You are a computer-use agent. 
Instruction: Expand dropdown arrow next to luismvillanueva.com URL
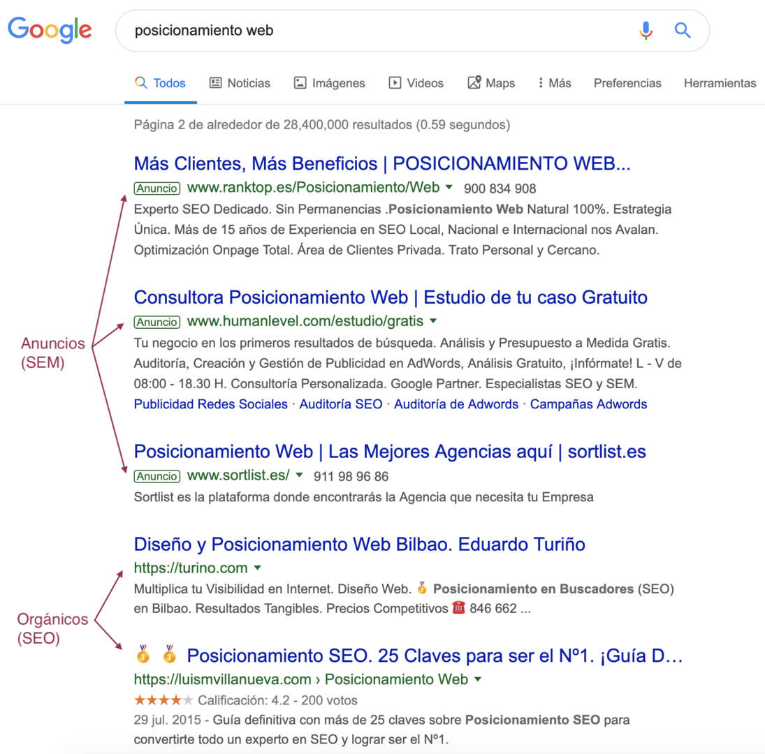[478, 679]
